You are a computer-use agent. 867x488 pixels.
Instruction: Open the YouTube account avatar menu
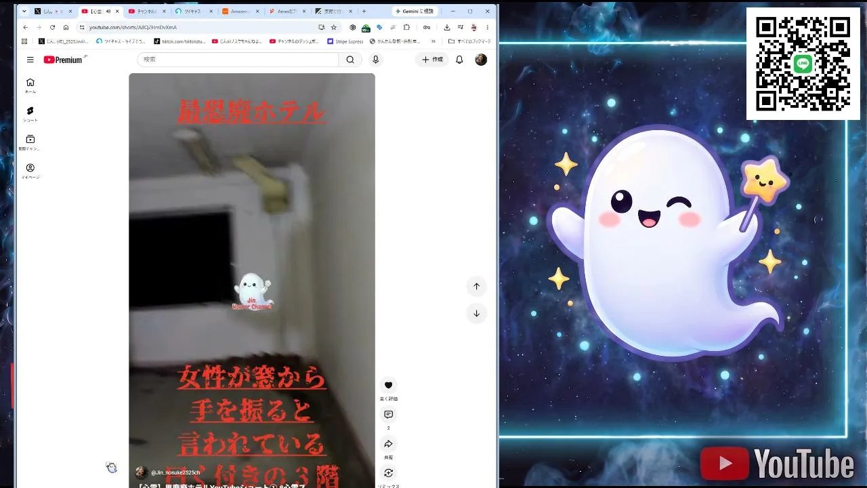point(481,60)
